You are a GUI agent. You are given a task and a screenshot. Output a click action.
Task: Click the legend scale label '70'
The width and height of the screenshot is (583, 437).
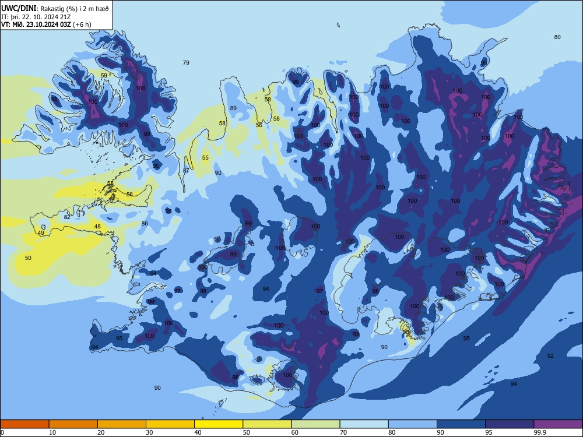tap(343, 432)
